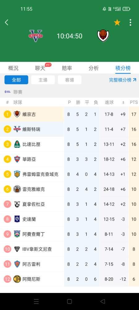Open the 比達比歷 team row

click(x=69, y=144)
